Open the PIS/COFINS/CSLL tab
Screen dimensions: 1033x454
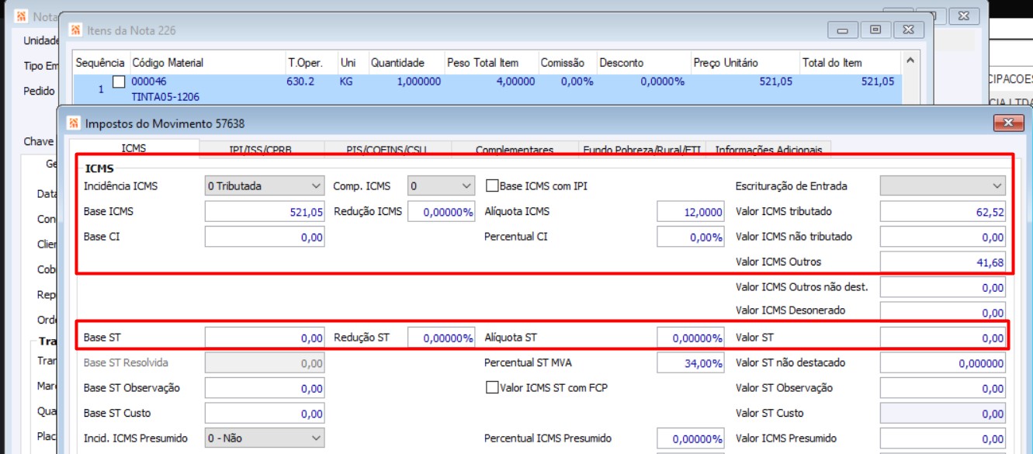387,149
